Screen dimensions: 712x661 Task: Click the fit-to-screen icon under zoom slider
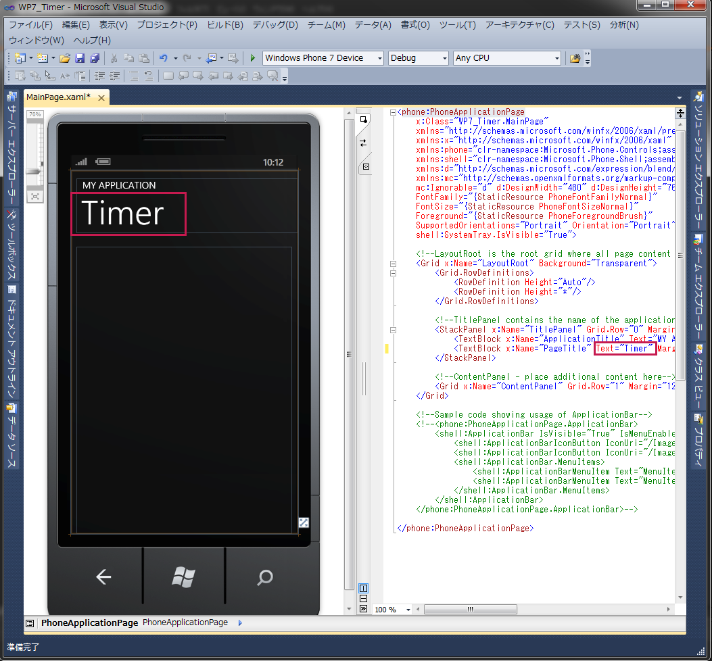pos(35,196)
